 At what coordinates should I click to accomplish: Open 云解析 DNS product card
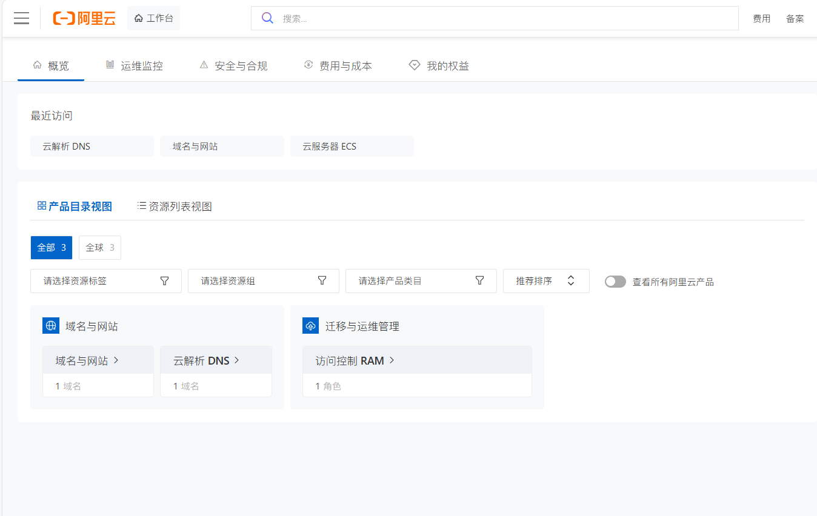[207, 360]
